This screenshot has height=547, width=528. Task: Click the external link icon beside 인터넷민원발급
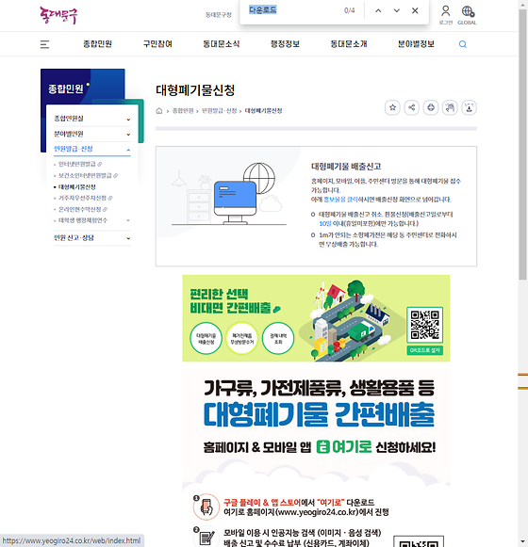100,164
